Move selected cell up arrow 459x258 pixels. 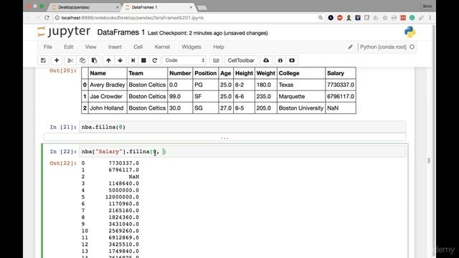[108, 60]
